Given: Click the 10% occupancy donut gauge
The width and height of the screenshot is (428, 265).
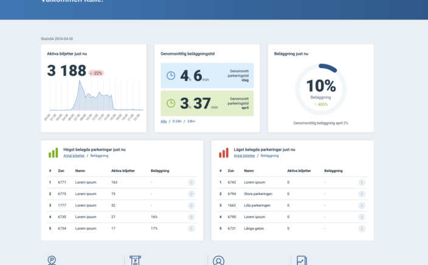Looking at the screenshot, I should tap(320, 89).
